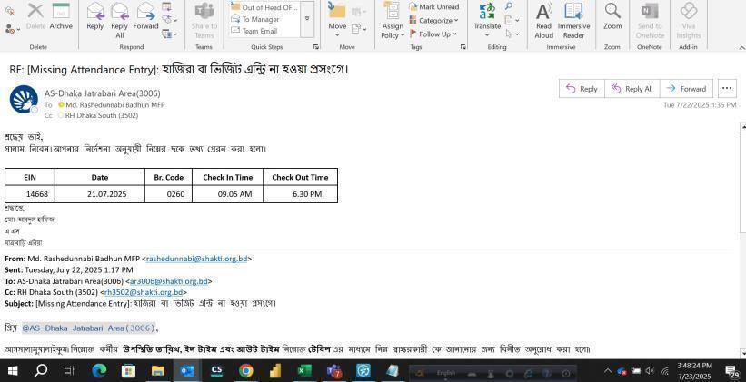Expand the Translate dropdown menu
This screenshot has height=382, width=746.
click(x=487, y=34)
